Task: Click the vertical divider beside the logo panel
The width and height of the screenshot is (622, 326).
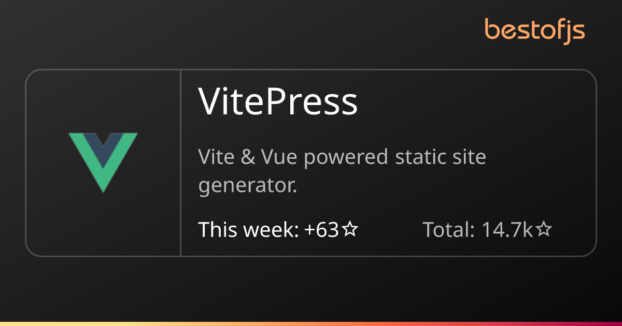Action: click(180, 162)
